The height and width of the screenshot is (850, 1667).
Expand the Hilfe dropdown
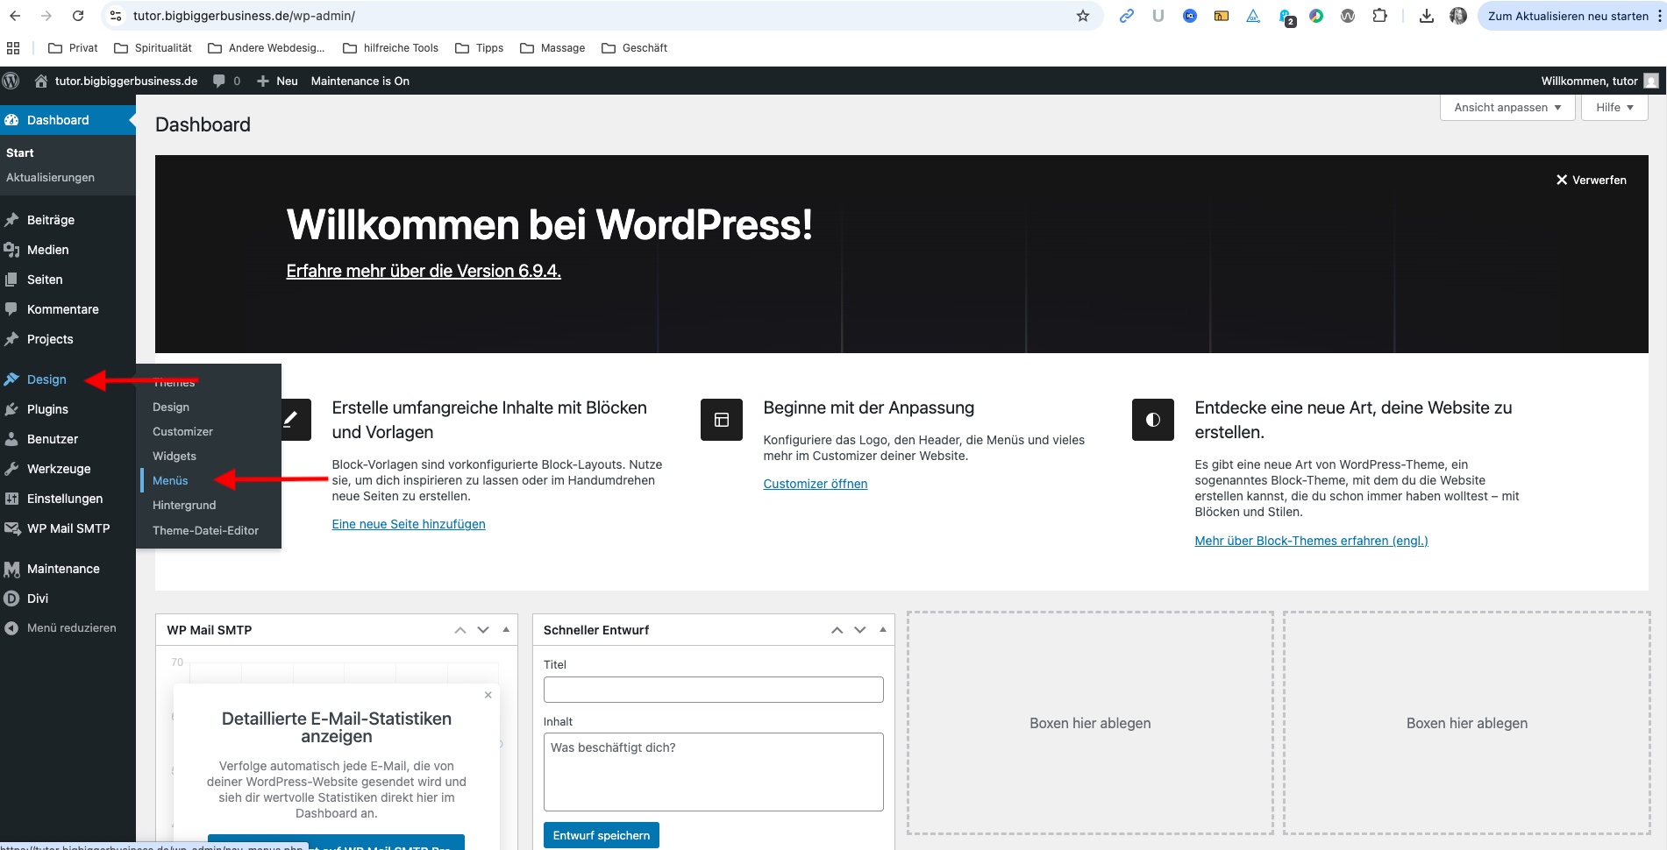[x=1614, y=107]
